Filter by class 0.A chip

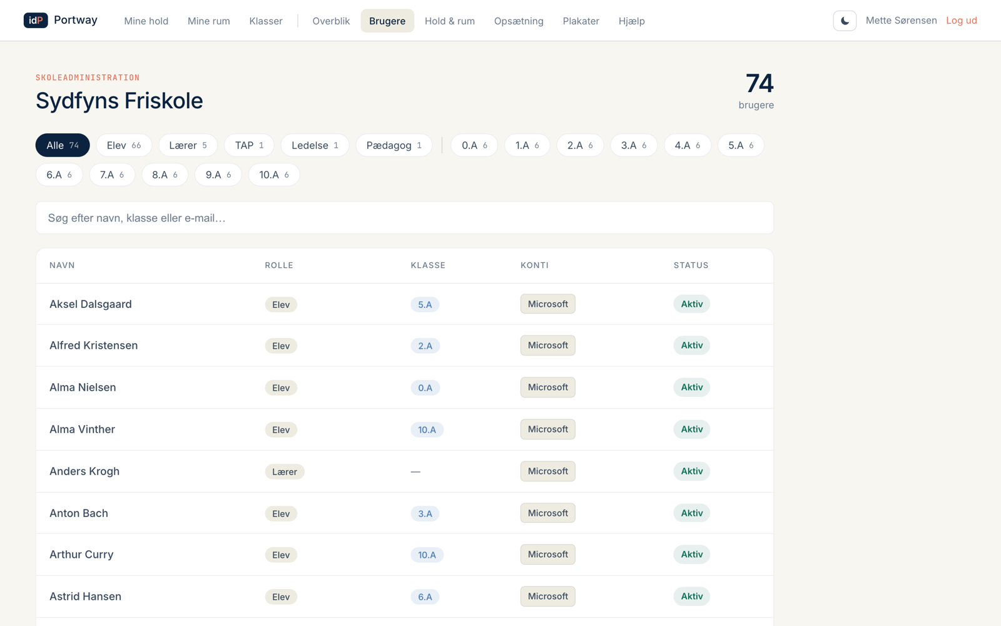[x=474, y=145]
